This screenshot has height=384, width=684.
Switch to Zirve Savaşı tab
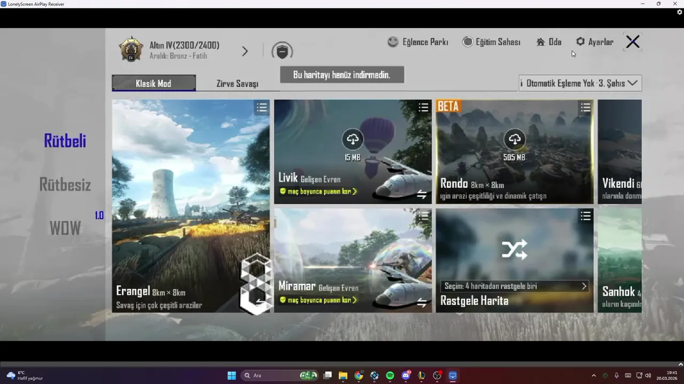(237, 84)
